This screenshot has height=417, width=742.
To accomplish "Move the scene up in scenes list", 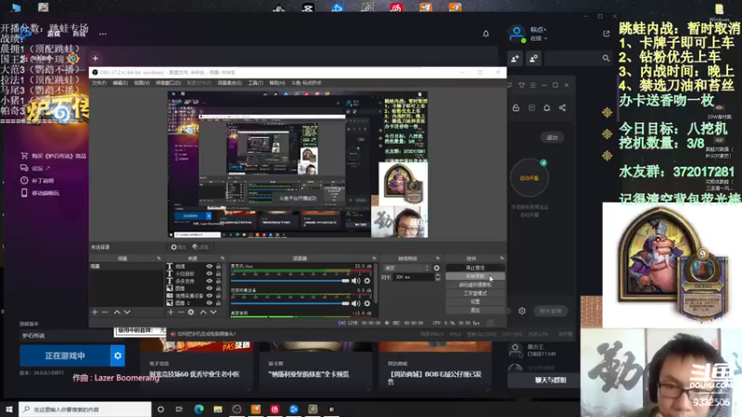I will [117, 312].
